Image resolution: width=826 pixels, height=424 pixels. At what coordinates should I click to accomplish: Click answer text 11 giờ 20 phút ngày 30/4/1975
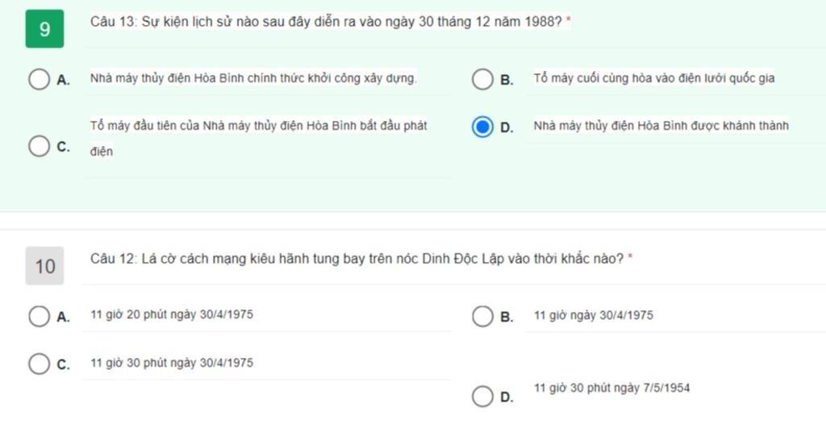pos(172,314)
